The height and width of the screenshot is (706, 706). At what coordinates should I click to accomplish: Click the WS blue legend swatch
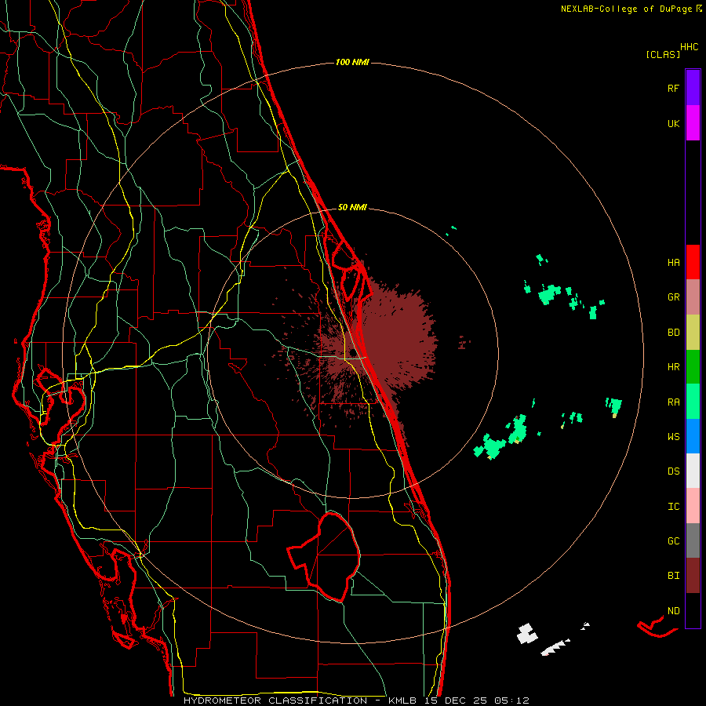pos(693,436)
